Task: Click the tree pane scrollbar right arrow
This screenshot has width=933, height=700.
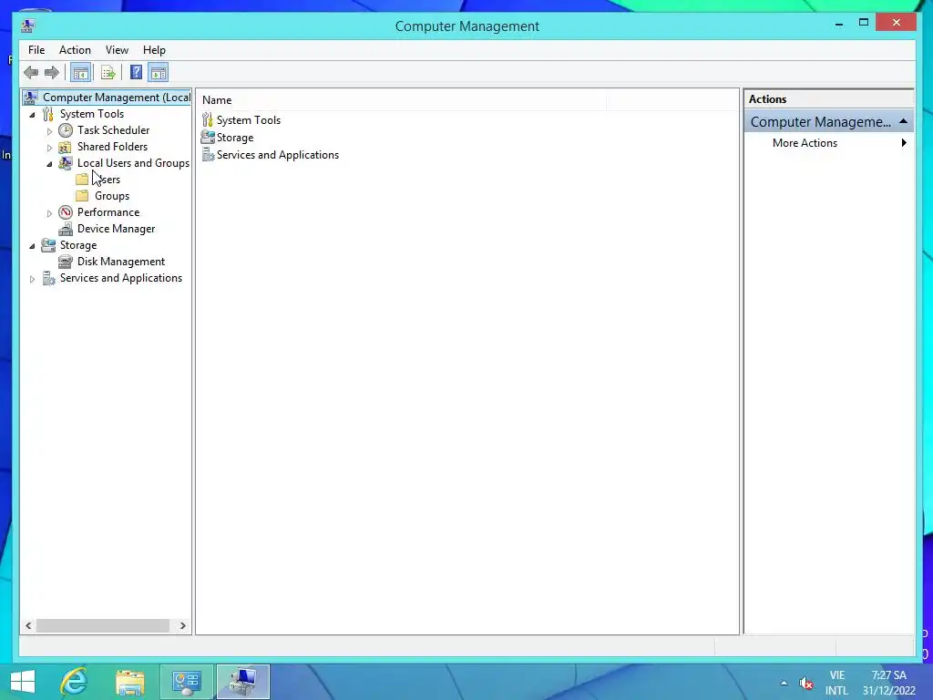Action: click(182, 625)
